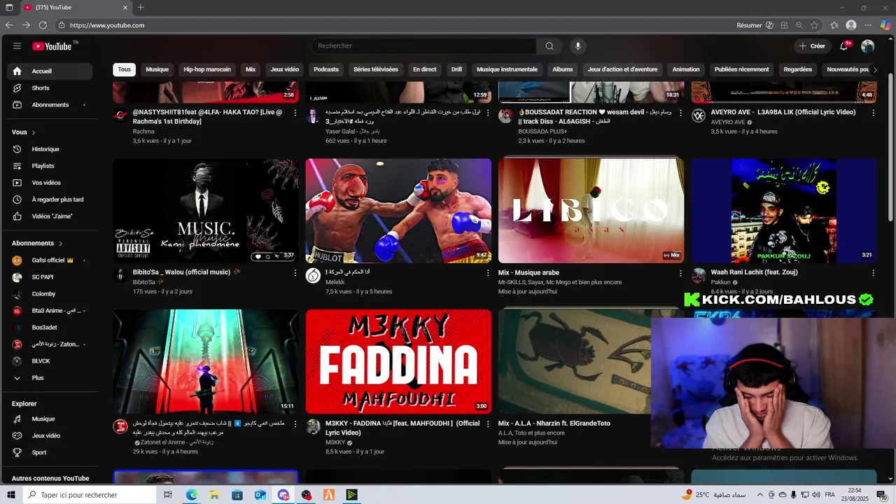896x504 pixels.
Task: Open Gafsi officiel channel subscription
Action: (x=50, y=260)
